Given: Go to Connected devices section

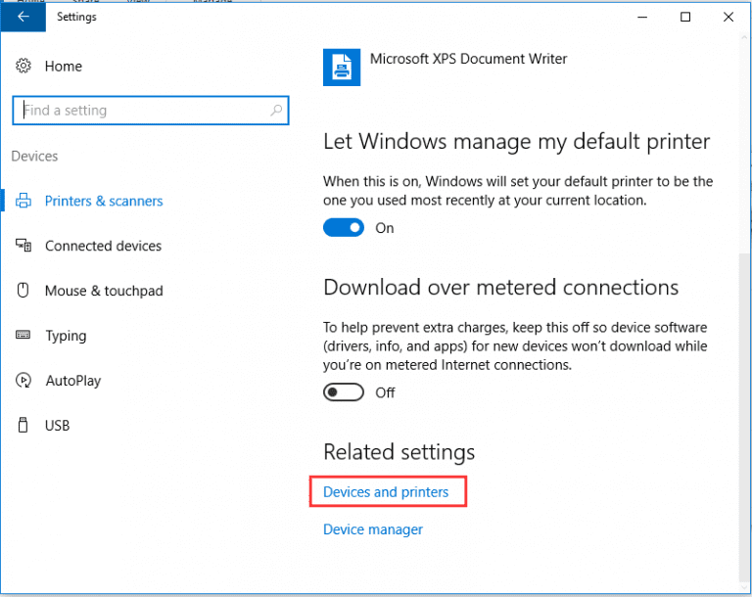Looking at the screenshot, I should point(103,246).
